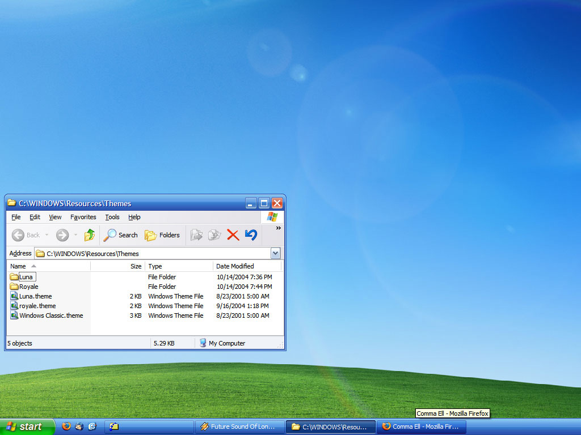Click the red Delete X icon
This screenshot has height=435, width=581.
tap(233, 235)
